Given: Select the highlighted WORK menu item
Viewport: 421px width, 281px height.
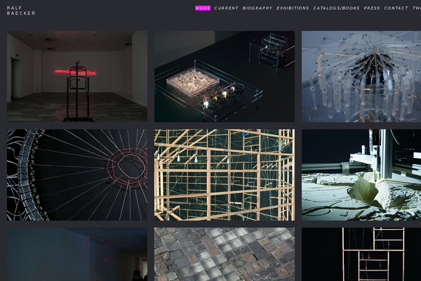Looking at the screenshot, I should 203,8.
